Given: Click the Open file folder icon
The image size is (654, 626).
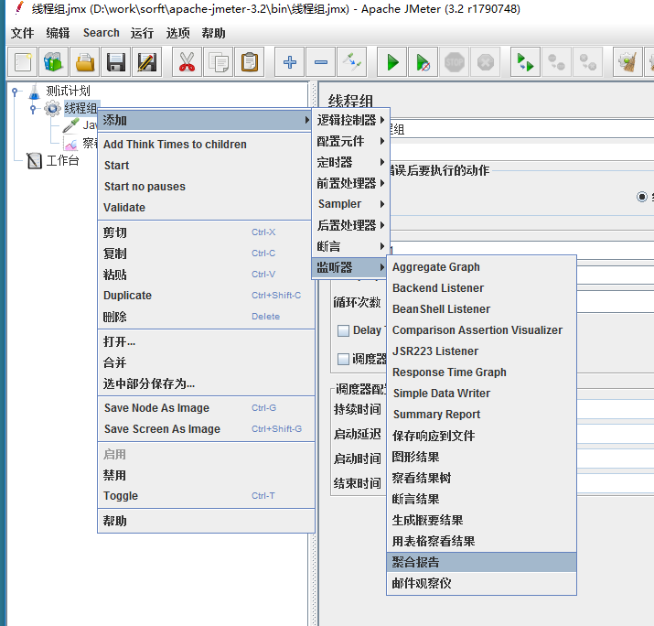Looking at the screenshot, I should coord(85,62).
